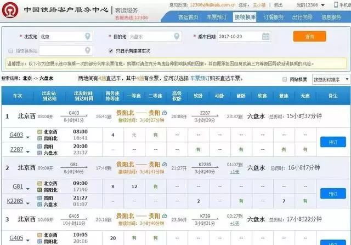351x245 pixels.
Task: Click the transfer station icon beside 贵阳 in route 2
Action: [165, 165]
